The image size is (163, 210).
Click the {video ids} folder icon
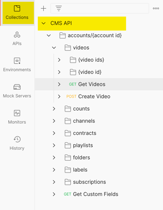(73, 60)
